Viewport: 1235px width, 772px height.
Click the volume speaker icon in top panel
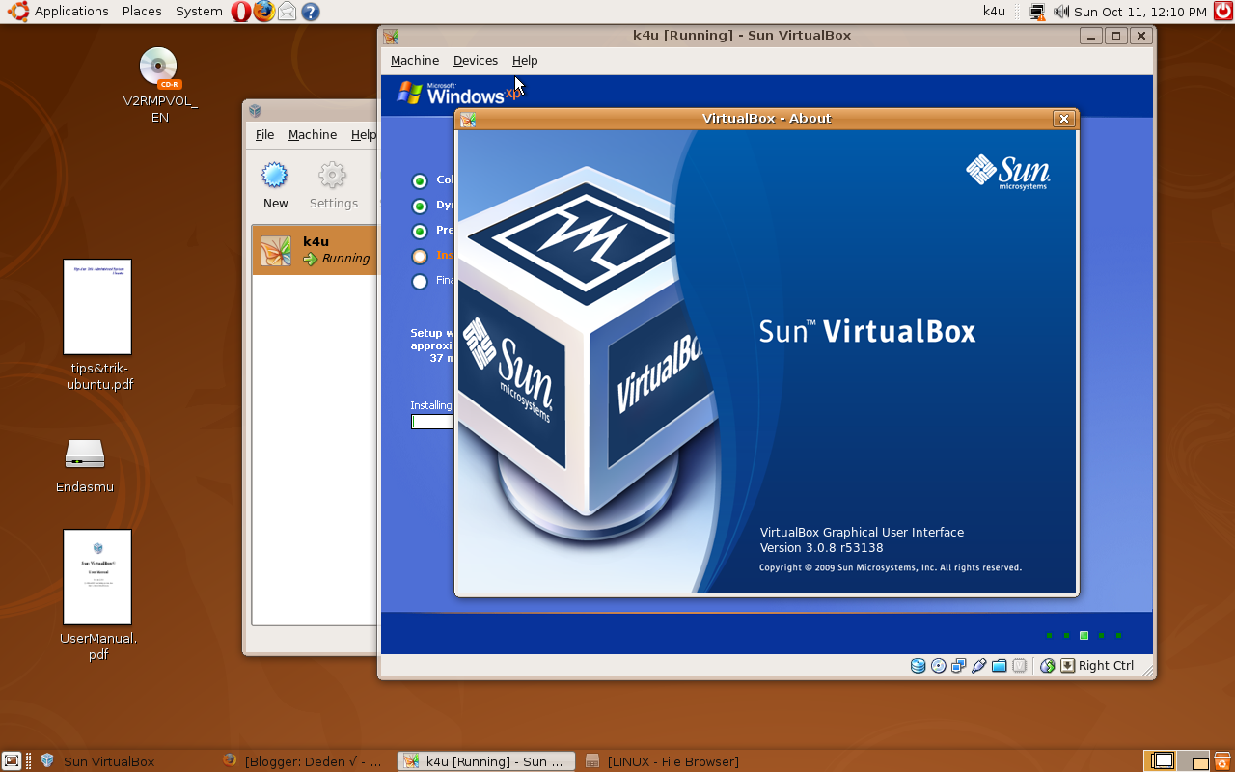pyautogui.click(x=1061, y=12)
